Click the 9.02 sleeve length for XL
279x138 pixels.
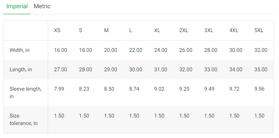159,89
